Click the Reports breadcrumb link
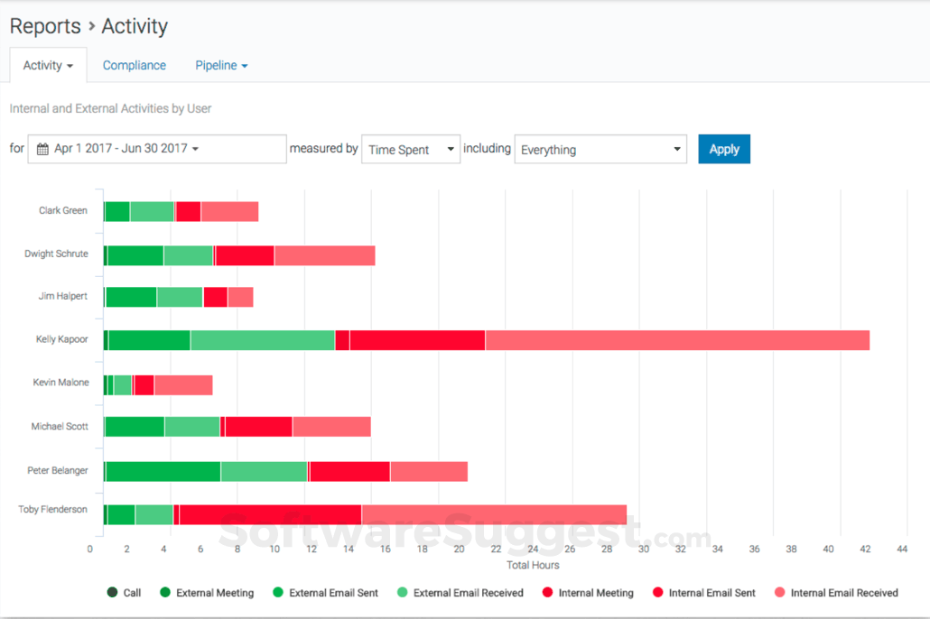This screenshot has height=619, width=930. 45,26
